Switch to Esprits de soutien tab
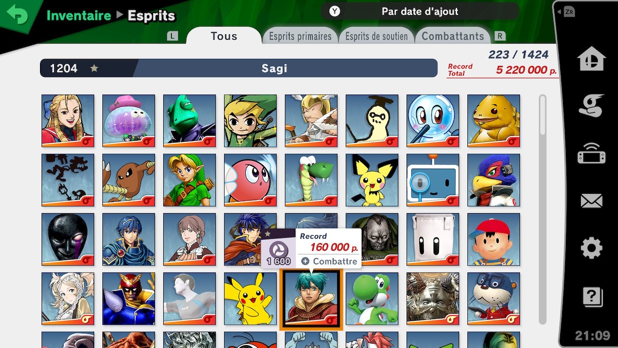The width and height of the screenshot is (618, 348). coord(377,36)
